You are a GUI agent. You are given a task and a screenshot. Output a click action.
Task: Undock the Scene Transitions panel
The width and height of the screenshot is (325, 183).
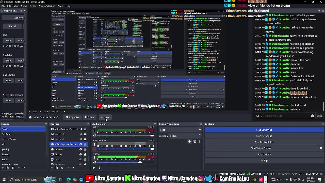click(x=201, y=124)
